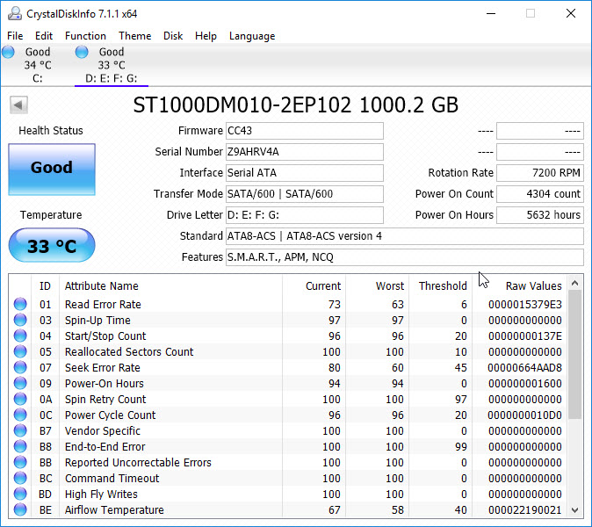
Task: Open the Theme menu
Action: 134,36
